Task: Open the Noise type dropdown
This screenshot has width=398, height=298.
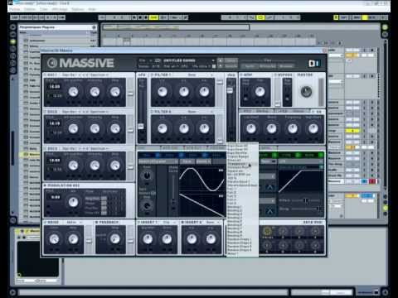Action: pyautogui.click(x=74, y=222)
